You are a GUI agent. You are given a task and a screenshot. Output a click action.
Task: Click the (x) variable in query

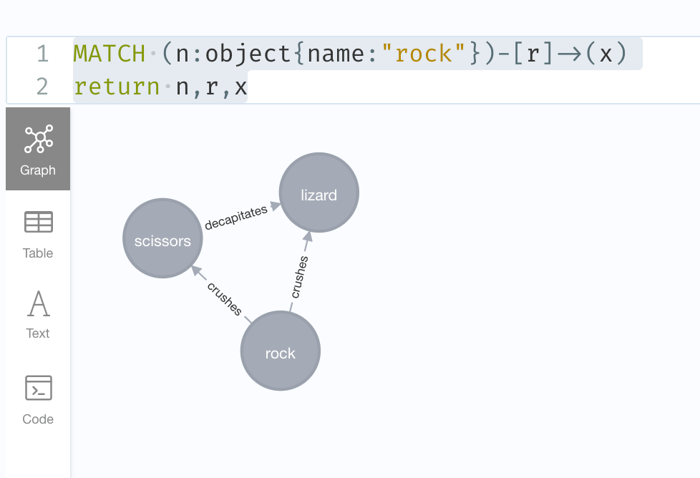click(606, 54)
